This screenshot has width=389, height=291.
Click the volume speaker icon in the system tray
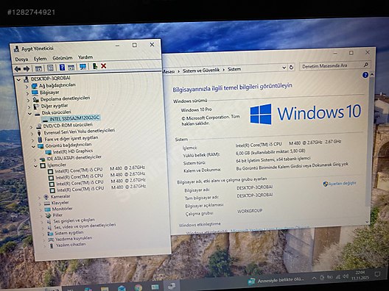[345, 276]
